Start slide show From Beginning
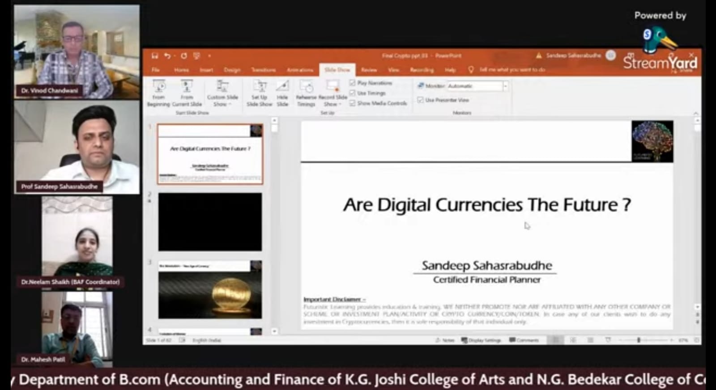Screen dimensions: 716x390 click(x=159, y=93)
